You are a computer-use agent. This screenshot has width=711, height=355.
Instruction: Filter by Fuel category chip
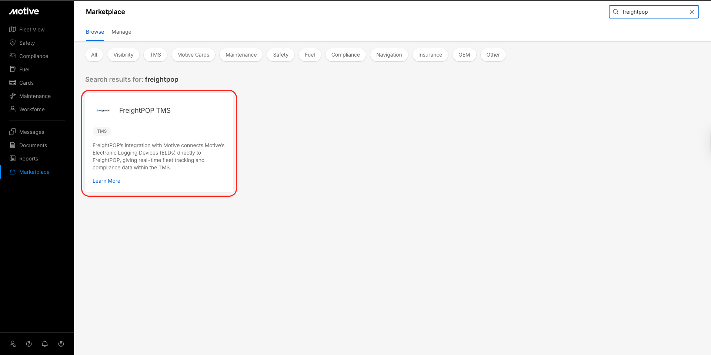310,55
